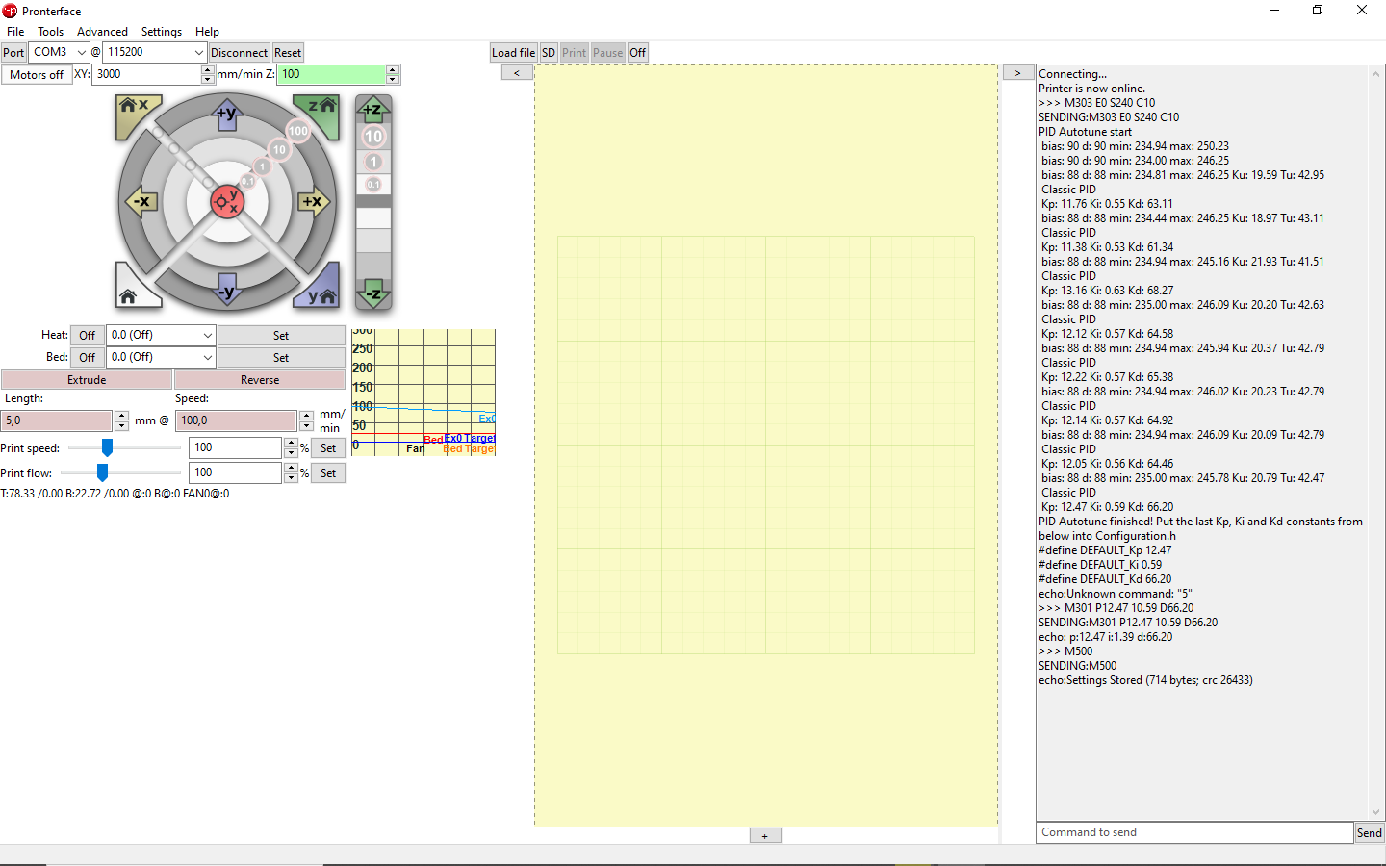The image size is (1386, 866).
Task: Adjust the Print speed slider
Action: 107,447
